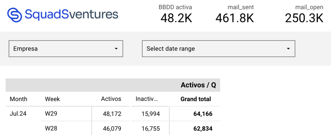Click the date range dropdown arrow
Image resolution: width=331 pixels, height=135 pixels.
click(x=288, y=49)
